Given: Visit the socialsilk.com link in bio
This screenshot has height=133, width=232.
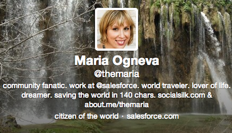Looking at the screenshot, I should coord(182,95).
